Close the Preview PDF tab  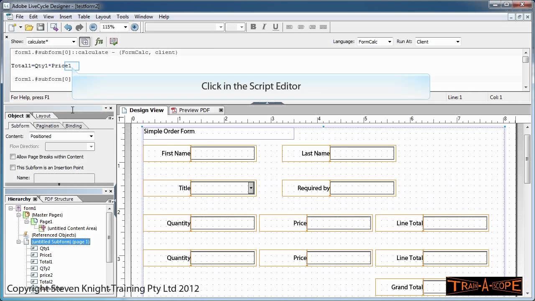point(221,110)
